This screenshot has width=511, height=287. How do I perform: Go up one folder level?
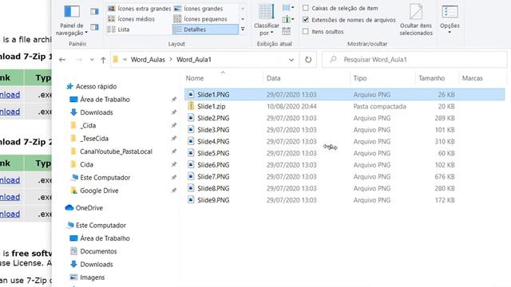pyautogui.click(x=103, y=60)
